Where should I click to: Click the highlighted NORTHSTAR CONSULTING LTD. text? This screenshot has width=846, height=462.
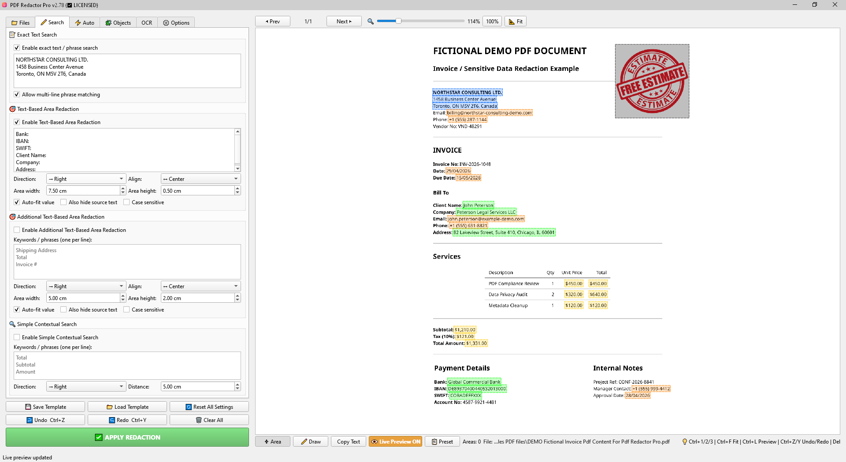coord(468,92)
